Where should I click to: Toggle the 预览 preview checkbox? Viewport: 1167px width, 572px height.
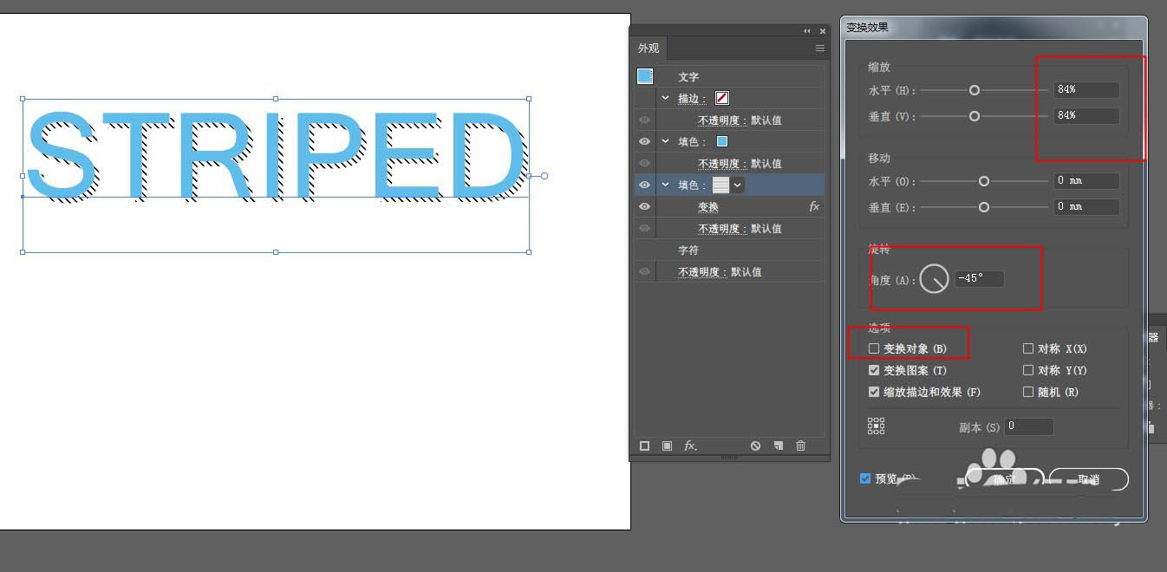coord(865,478)
